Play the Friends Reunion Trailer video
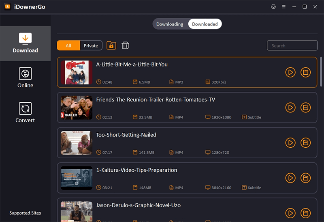Viewport: 324px width, 222px height. click(x=290, y=108)
